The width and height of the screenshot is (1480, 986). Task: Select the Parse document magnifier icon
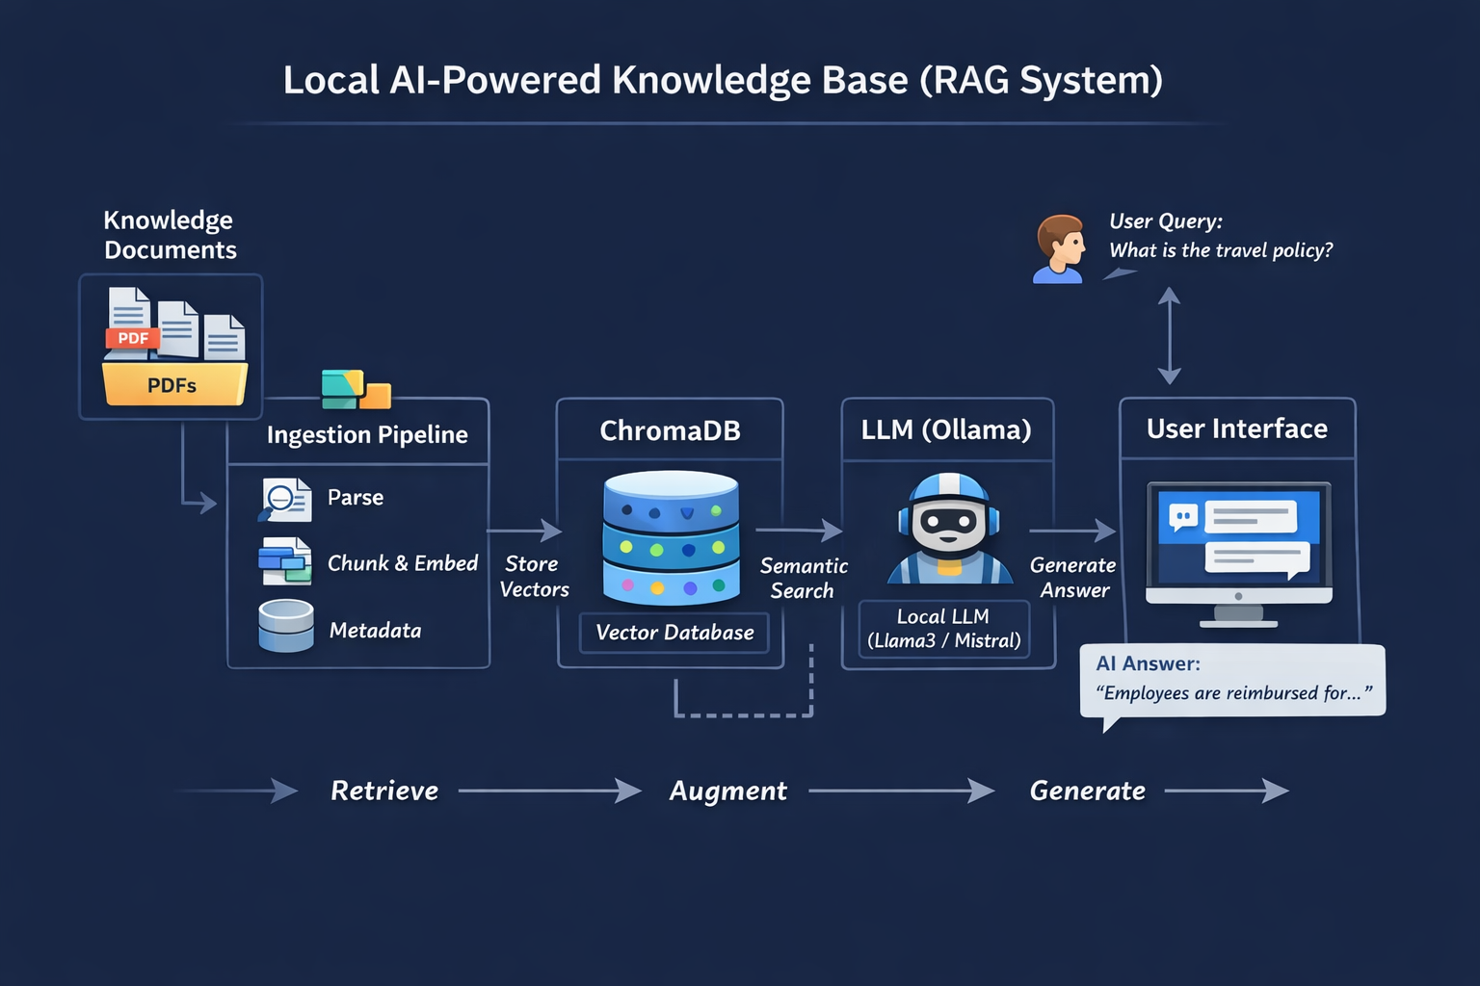(285, 500)
